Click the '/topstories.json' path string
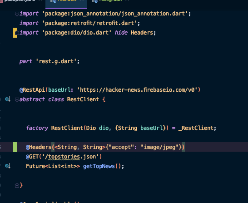 pos(70,157)
